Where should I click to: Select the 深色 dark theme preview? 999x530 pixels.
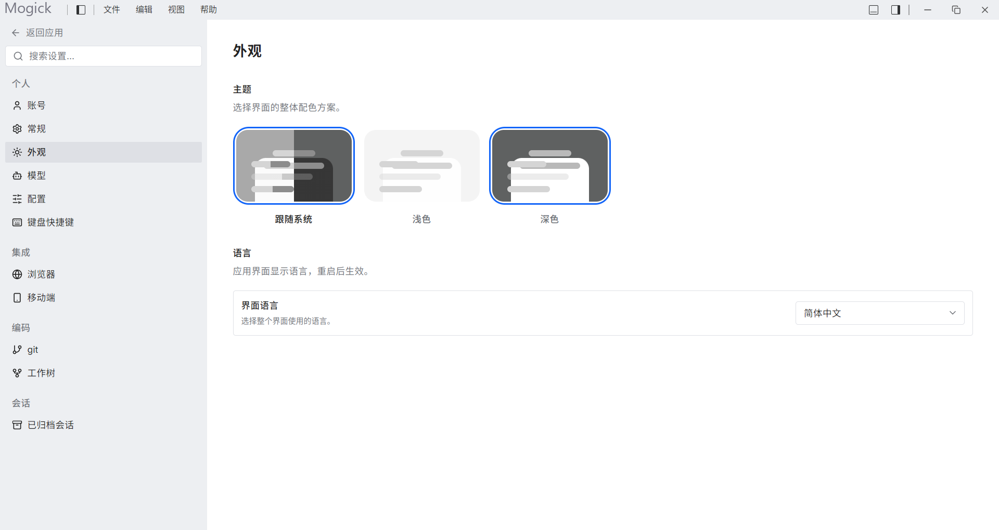pyautogui.click(x=550, y=166)
